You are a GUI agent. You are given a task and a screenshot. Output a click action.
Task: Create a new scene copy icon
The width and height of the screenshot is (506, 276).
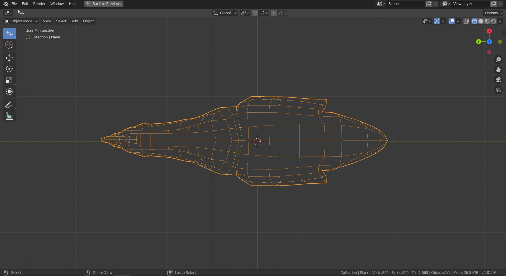click(429, 4)
